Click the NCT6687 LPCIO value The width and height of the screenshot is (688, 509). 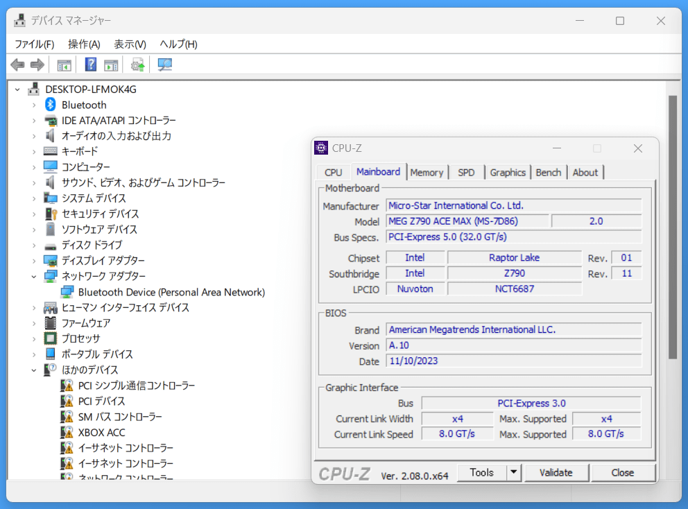515,288
